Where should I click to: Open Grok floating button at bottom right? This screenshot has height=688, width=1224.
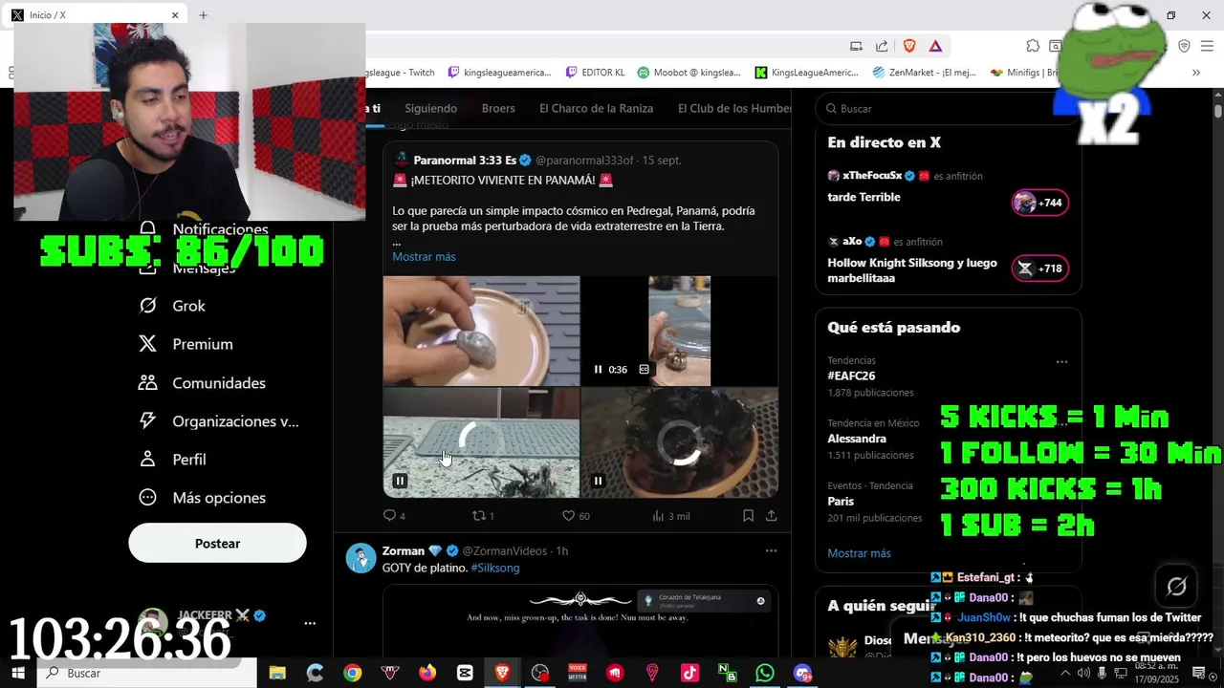click(x=1176, y=586)
